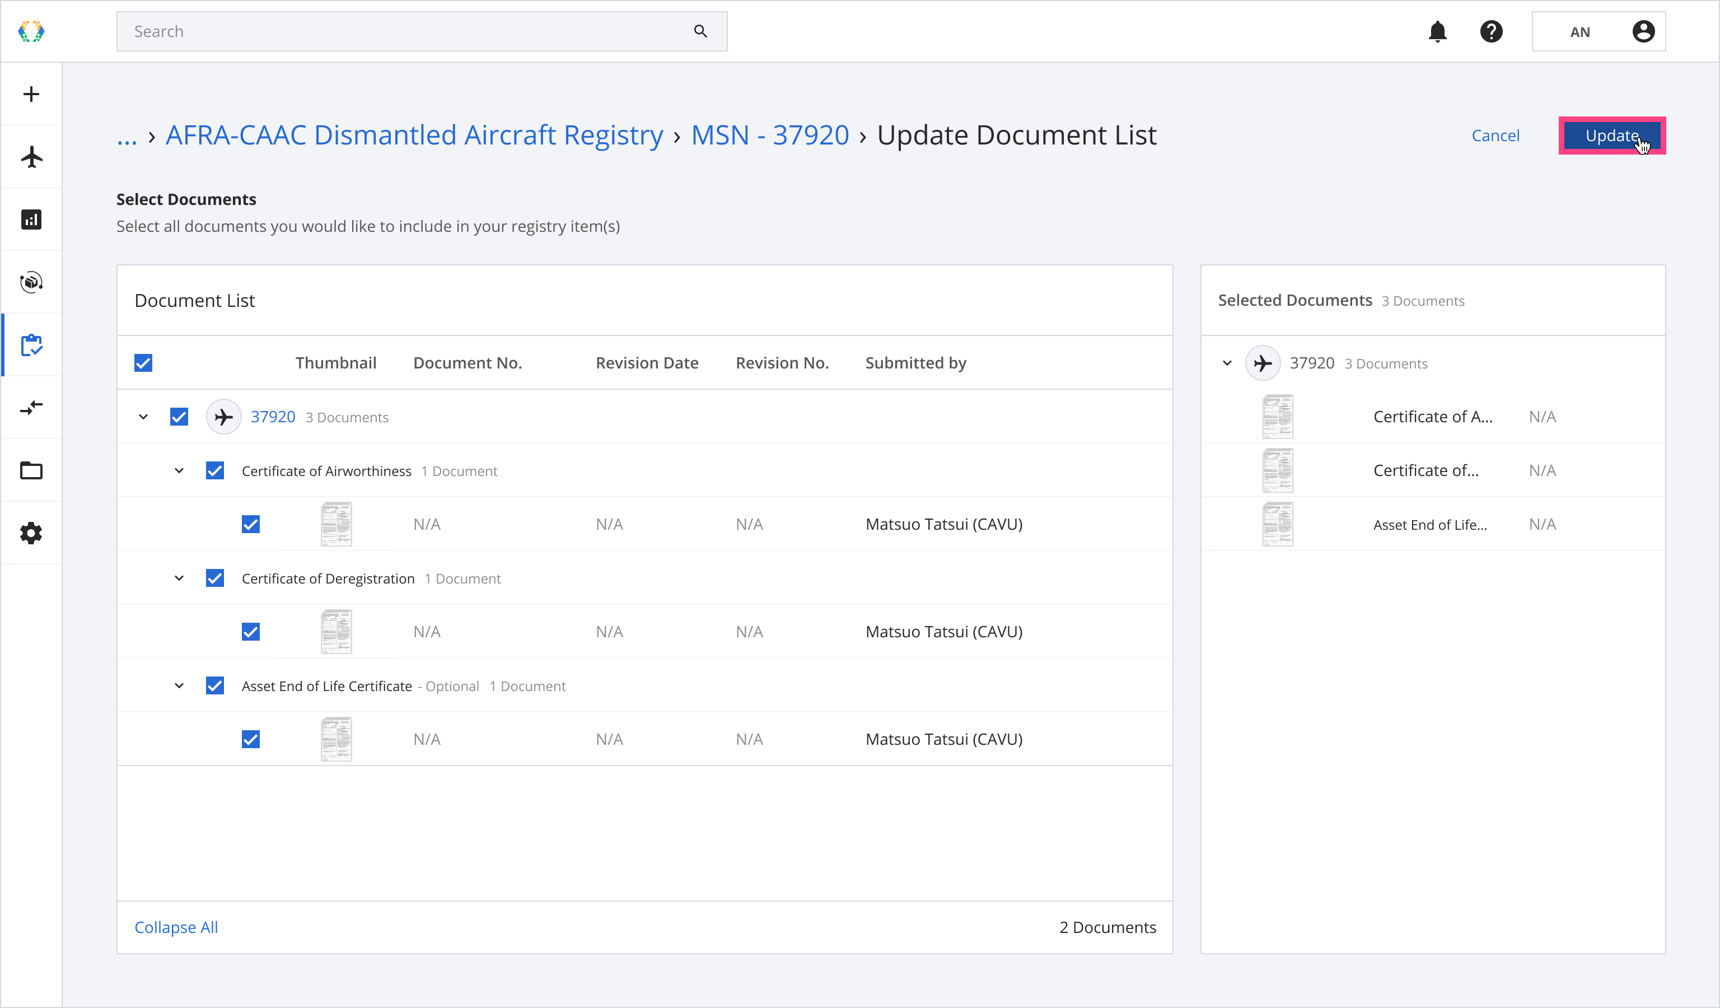Collapse 37920 in Selected Documents panel
The height and width of the screenshot is (1008, 1720).
[x=1227, y=363]
